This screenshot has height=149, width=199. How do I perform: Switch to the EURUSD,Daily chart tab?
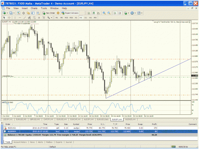click(103, 120)
